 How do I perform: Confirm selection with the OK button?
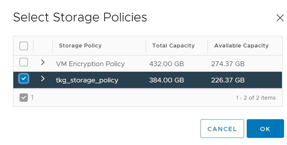265,129
